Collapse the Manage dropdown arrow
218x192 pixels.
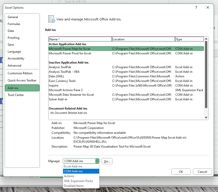pyautogui.click(x=97, y=161)
